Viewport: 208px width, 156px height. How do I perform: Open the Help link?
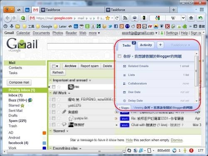click(184, 33)
